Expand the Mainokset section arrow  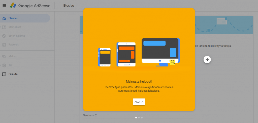[1, 27]
